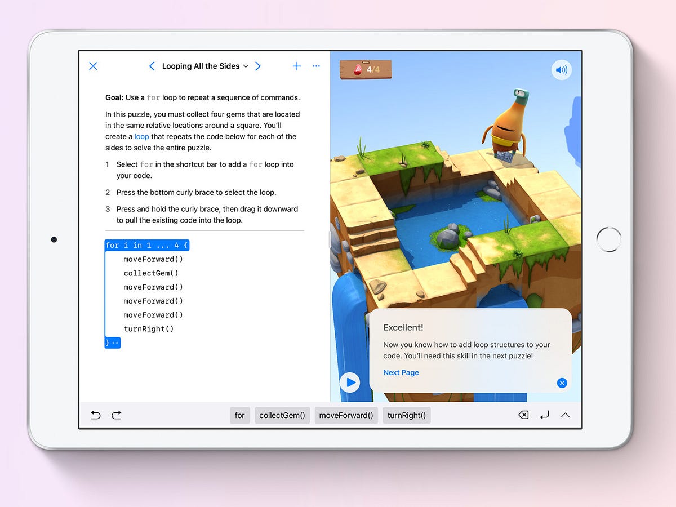
Task: Close the lesson with the X icon
Action: pyautogui.click(x=93, y=66)
